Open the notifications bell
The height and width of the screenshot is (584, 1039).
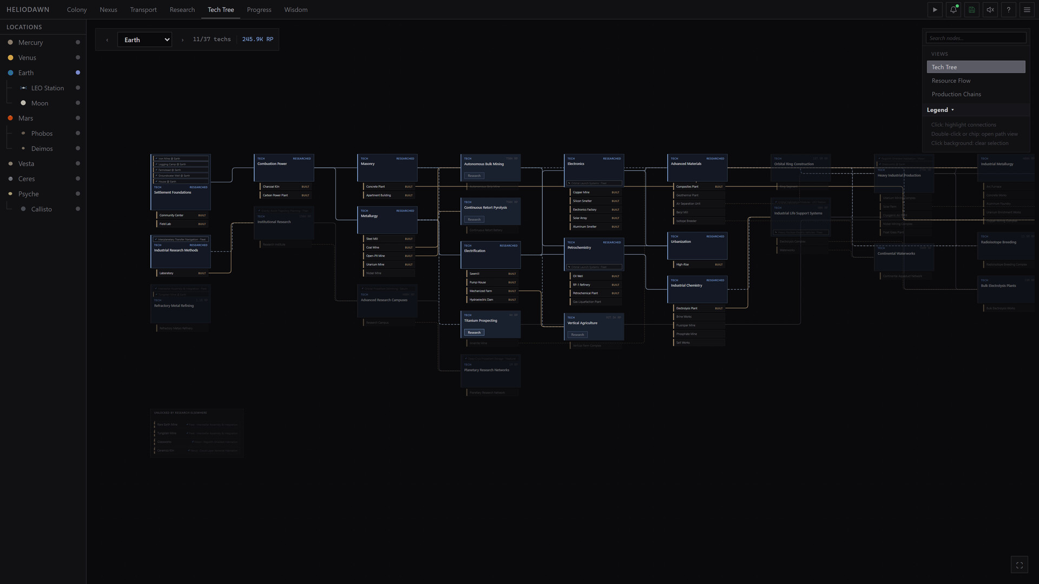[x=953, y=10]
